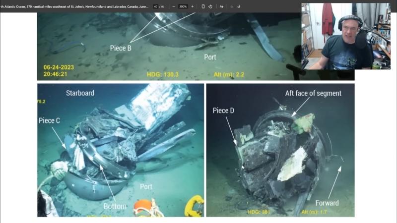The height and width of the screenshot is (223, 397).
Task: Click the zoom out minus button
Action: [174, 6]
